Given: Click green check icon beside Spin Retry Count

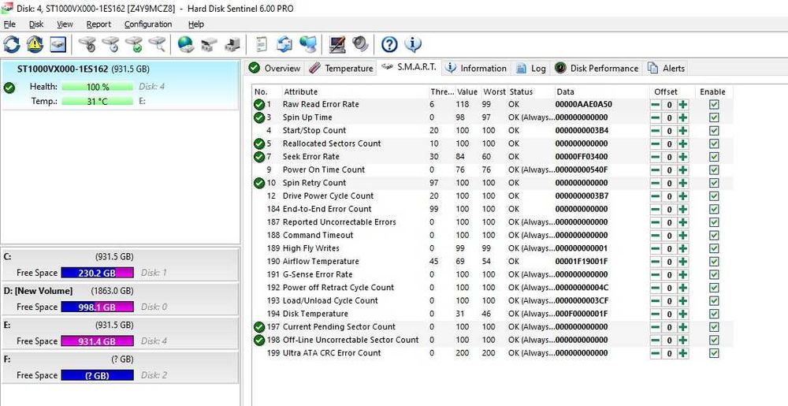Looking at the screenshot, I should (x=259, y=183).
